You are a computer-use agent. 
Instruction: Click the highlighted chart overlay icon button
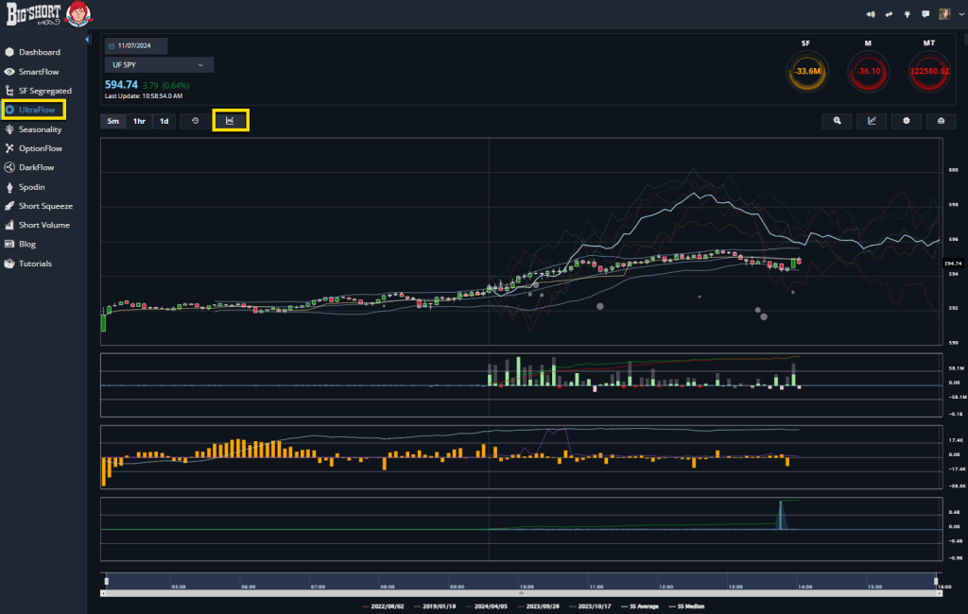tap(231, 120)
